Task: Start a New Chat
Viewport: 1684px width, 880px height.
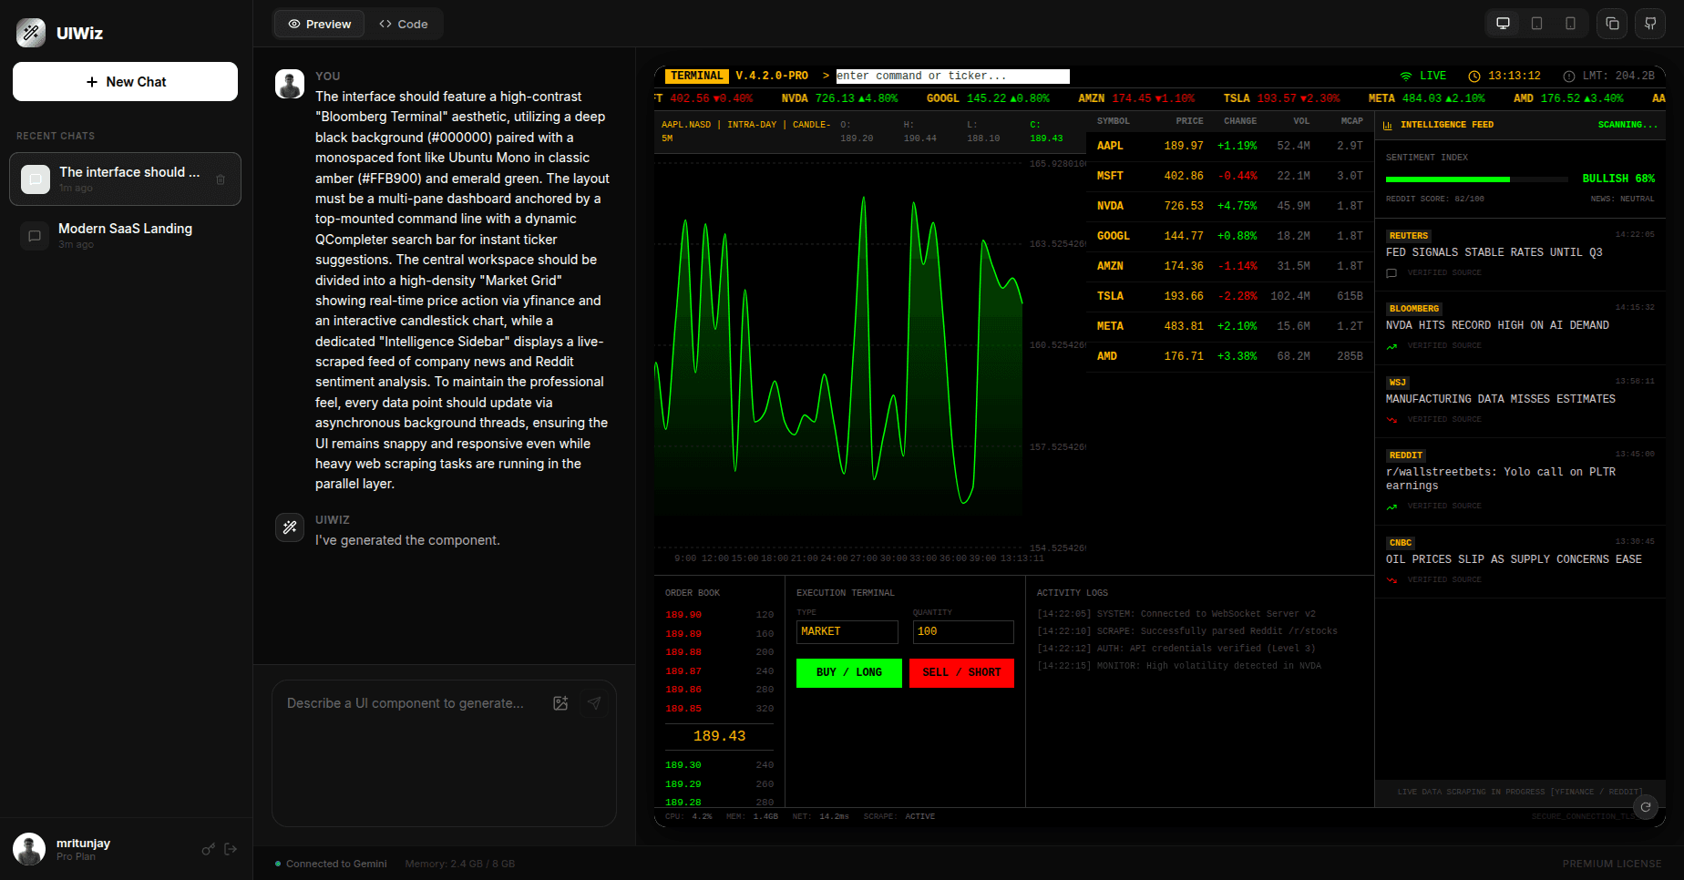Action: [125, 82]
